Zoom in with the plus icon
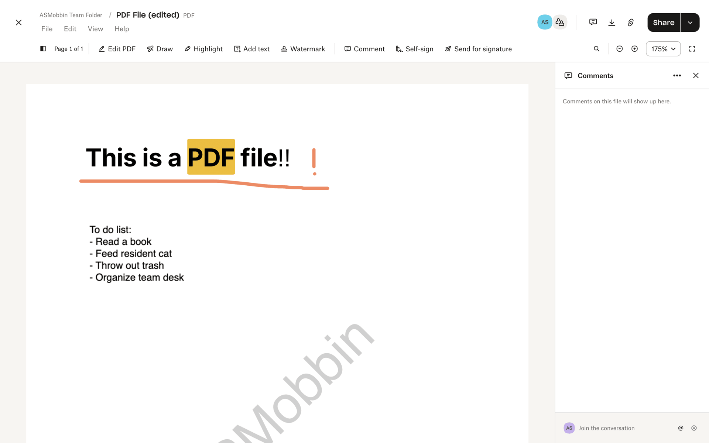The image size is (709, 443). coord(634,49)
